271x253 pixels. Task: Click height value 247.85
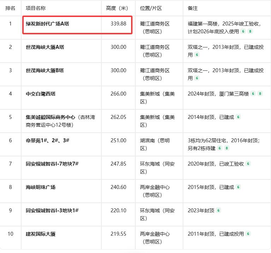point(118,164)
